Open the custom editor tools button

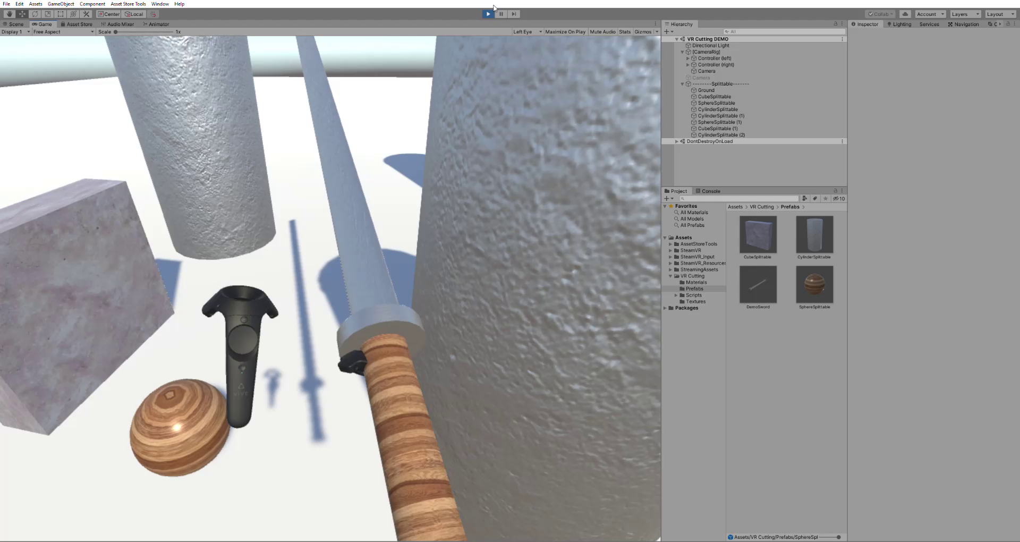tap(86, 14)
